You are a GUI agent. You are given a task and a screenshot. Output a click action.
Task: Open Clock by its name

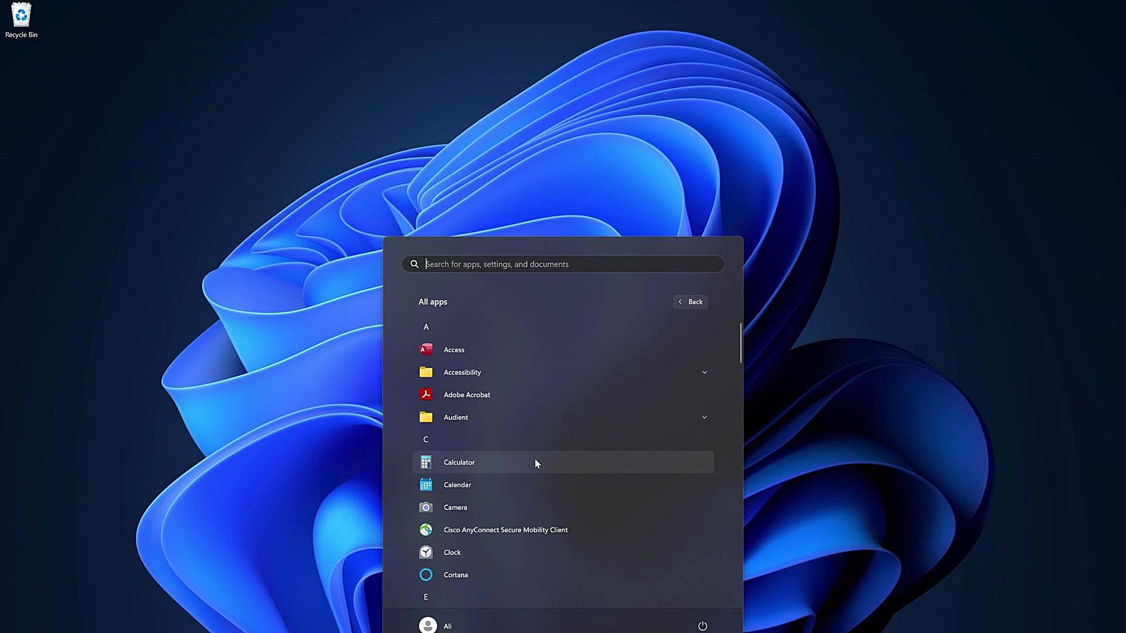tap(452, 553)
